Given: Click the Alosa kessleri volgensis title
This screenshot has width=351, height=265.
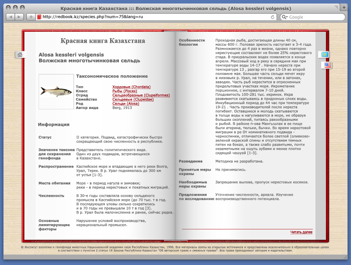Looking at the screenshot, I should point(71,54).
